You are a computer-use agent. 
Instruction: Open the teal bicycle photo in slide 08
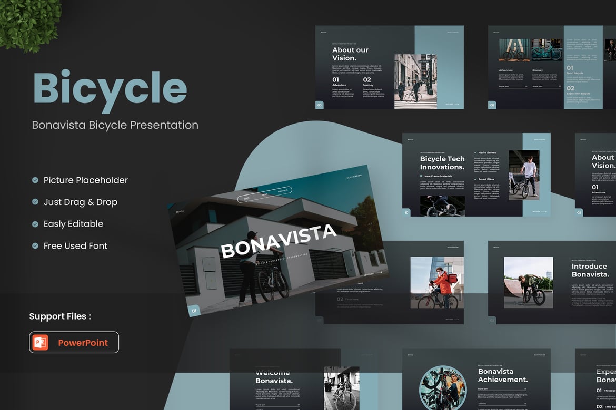(x=547, y=50)
